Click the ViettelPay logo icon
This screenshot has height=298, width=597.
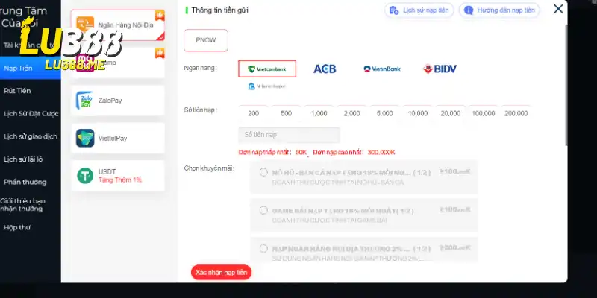pyautogui.click(x=84, y=138)
